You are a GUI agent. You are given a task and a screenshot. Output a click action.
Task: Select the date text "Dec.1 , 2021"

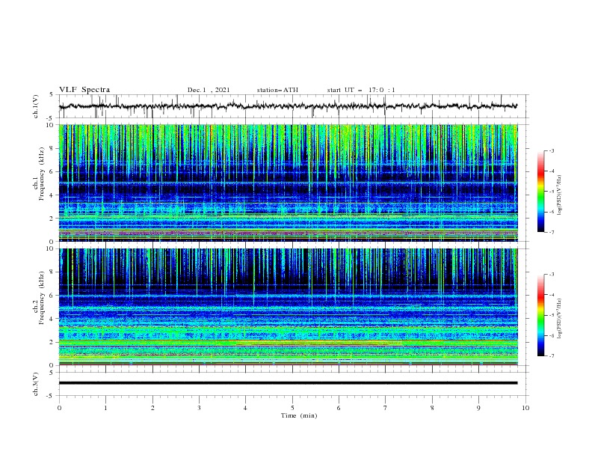(x=209, y=90)
